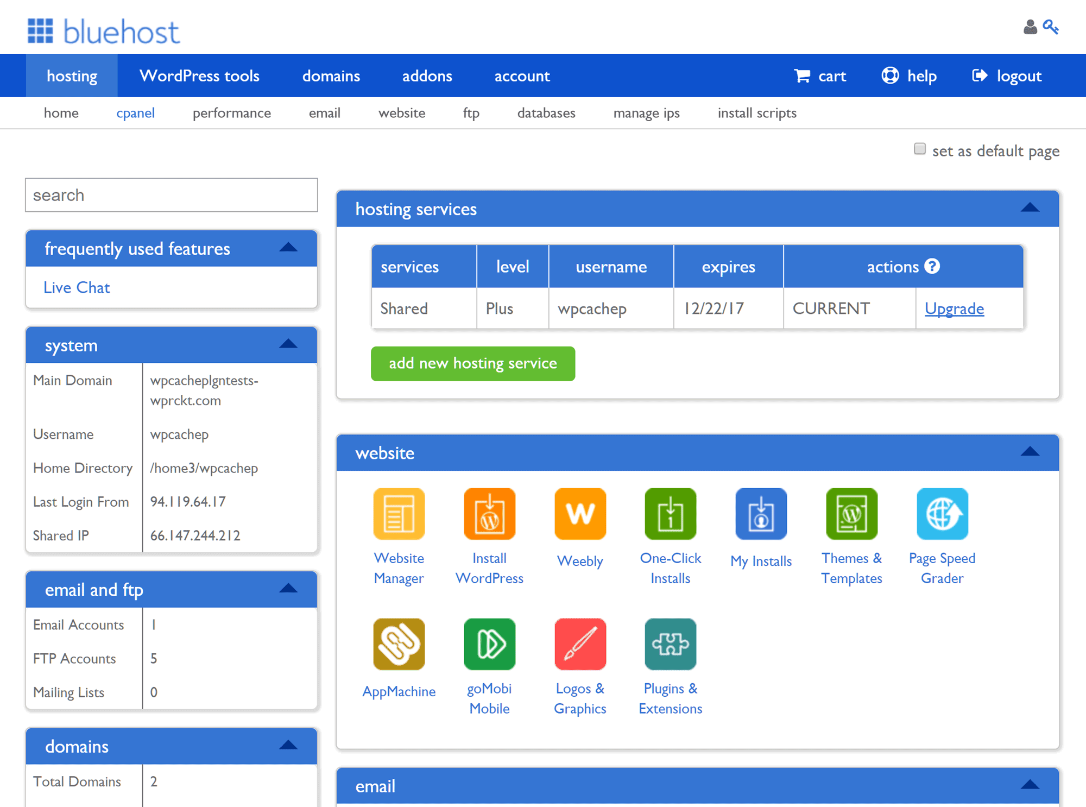The height and width of the screenshot is (807, 1086).
Task: Switch to the cpanel sub-tab
Action: (x=136, y=113)
